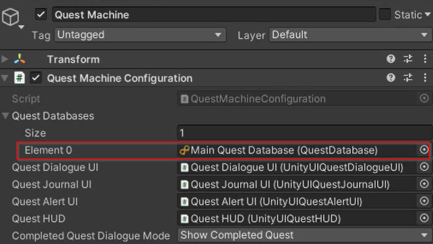Open Quest Machine Configuration three-dot menu
The image size is (433, 244).
(425, 78)
